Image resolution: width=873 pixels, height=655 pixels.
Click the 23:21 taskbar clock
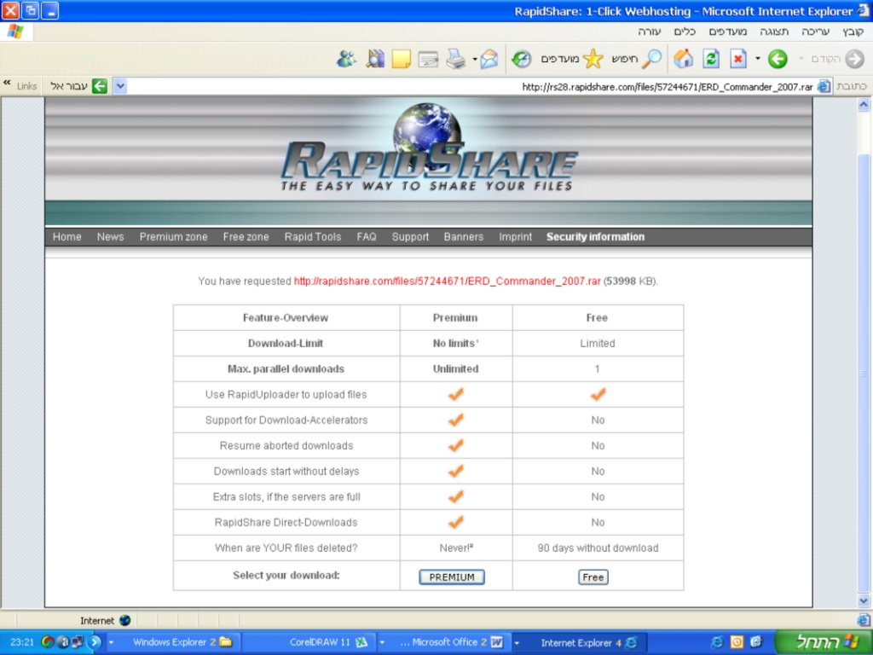tap(22, 642)
